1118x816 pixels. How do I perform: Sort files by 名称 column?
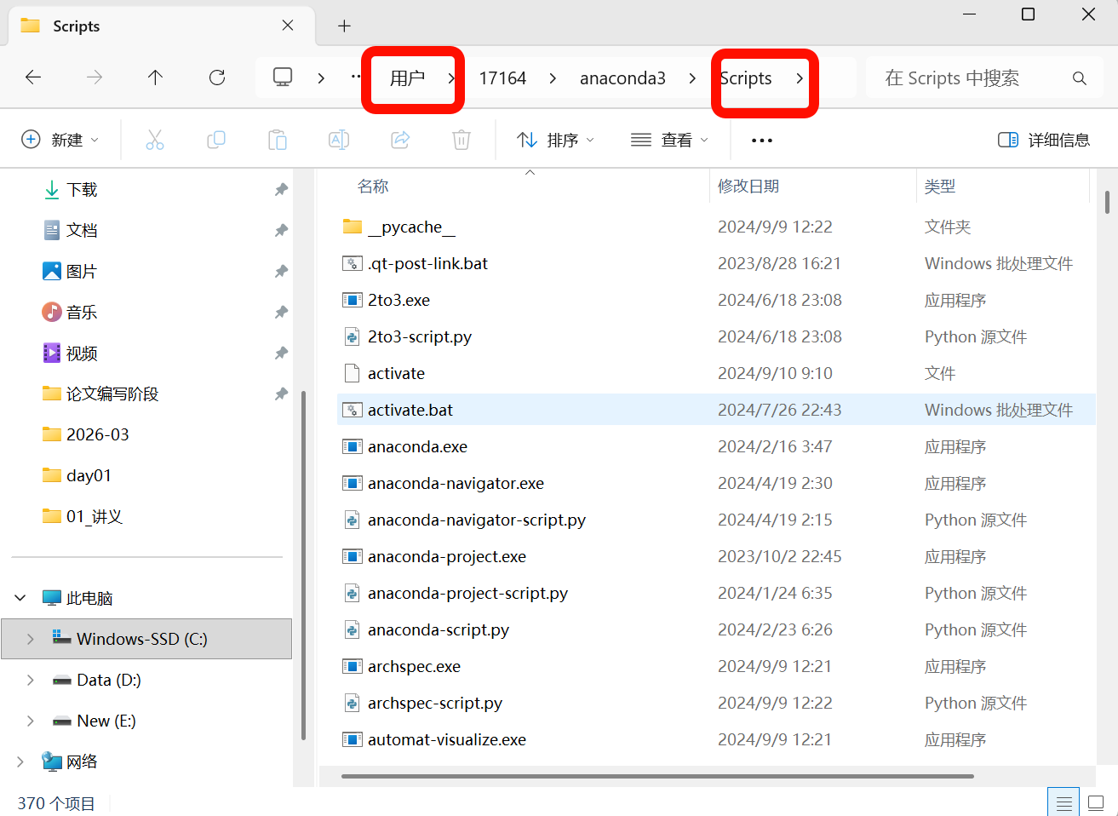373,187
